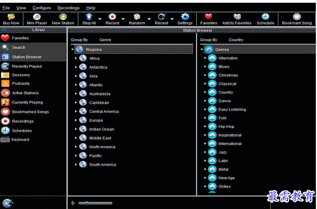The image size is (317, 209).
Task: Open Sessions in the sidebar
Action: (x=33, y=75)
